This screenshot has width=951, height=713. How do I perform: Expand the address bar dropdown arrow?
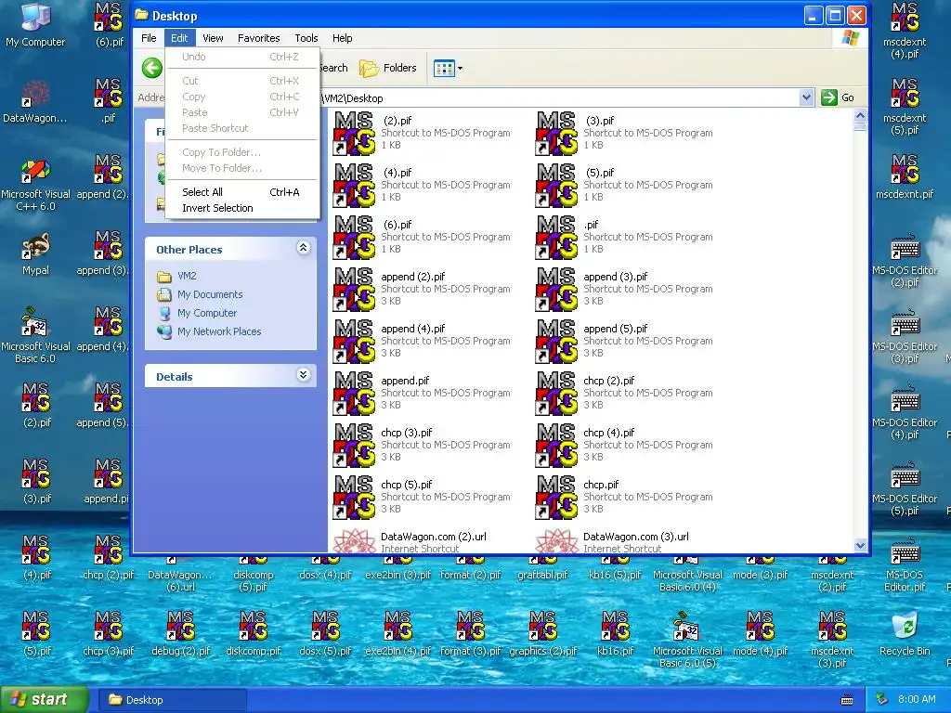[806, 97]
